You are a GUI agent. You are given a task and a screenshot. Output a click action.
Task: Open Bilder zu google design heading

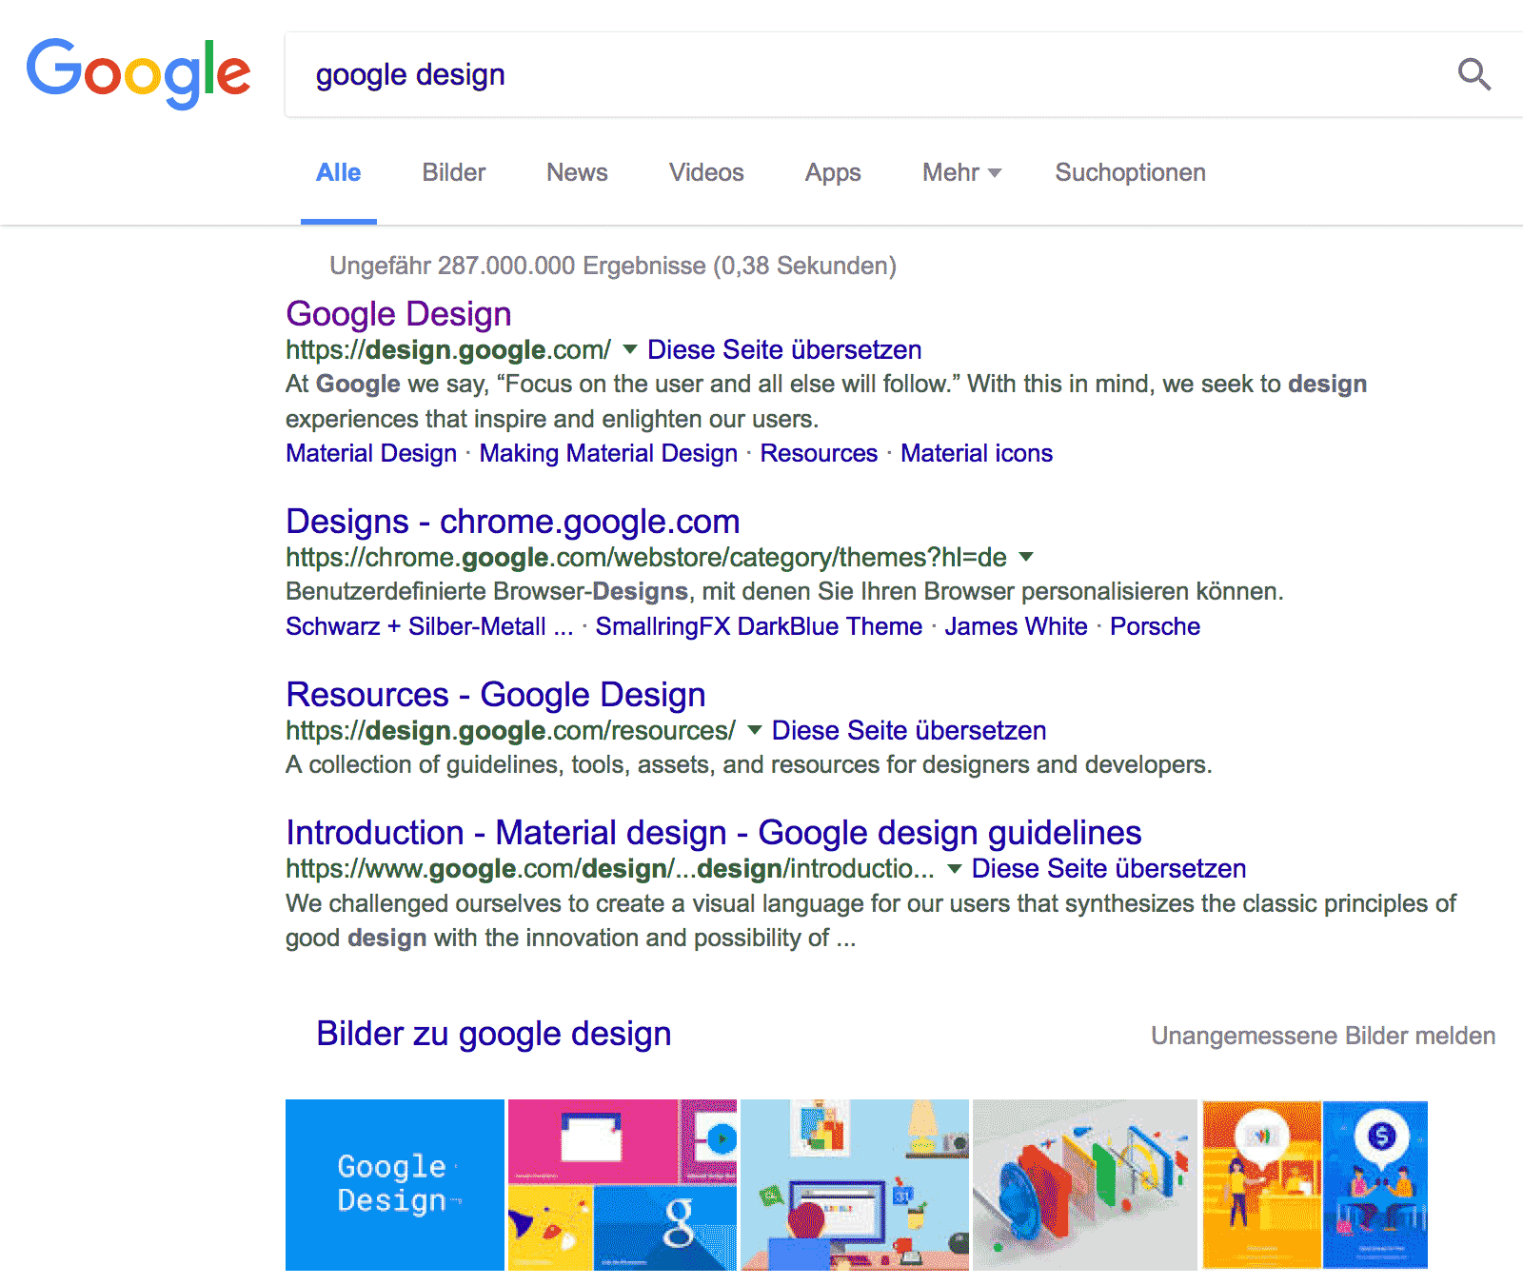(x=494, y=1034)
